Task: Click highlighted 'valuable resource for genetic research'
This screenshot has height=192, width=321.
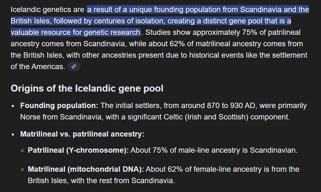Action: 75,32
